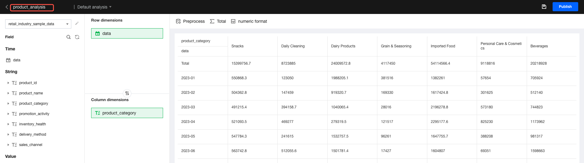This screenshot has width=584, height=163.
Task: Click text-type icon of sales_channel field
Action: [x=14, y=145]
